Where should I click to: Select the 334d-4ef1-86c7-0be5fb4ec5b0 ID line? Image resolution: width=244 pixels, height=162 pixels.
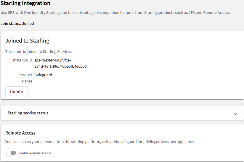[60, 66]
